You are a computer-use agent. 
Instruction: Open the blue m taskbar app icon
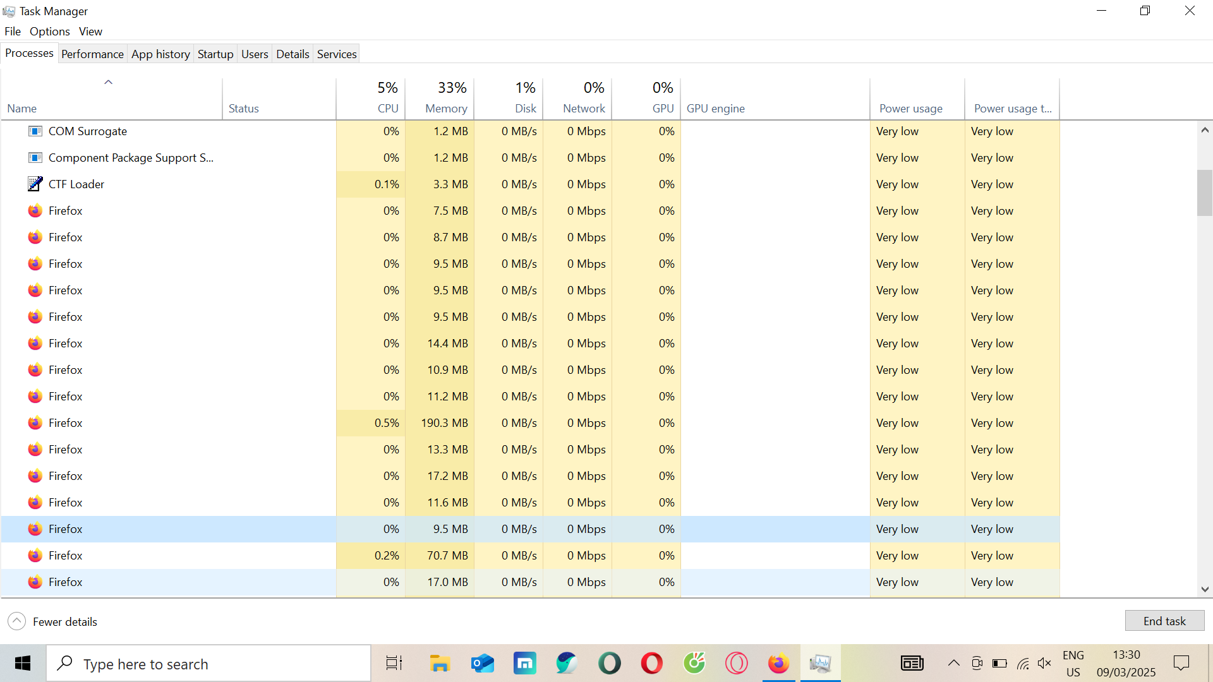(x=525, y=663)
